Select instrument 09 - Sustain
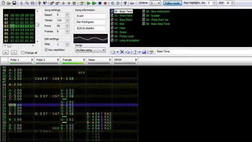The height and width of the screenshot is (142, 252). (153, 16)
